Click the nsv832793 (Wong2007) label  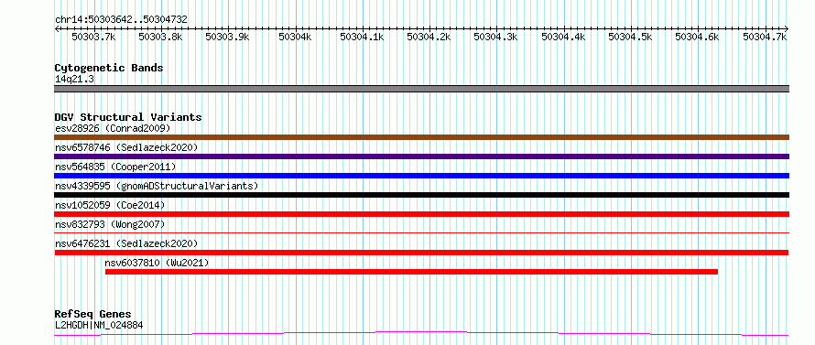click(110, 224)
